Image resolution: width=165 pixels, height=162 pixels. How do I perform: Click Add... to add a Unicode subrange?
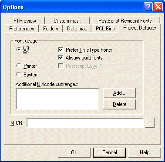point(119,93)
